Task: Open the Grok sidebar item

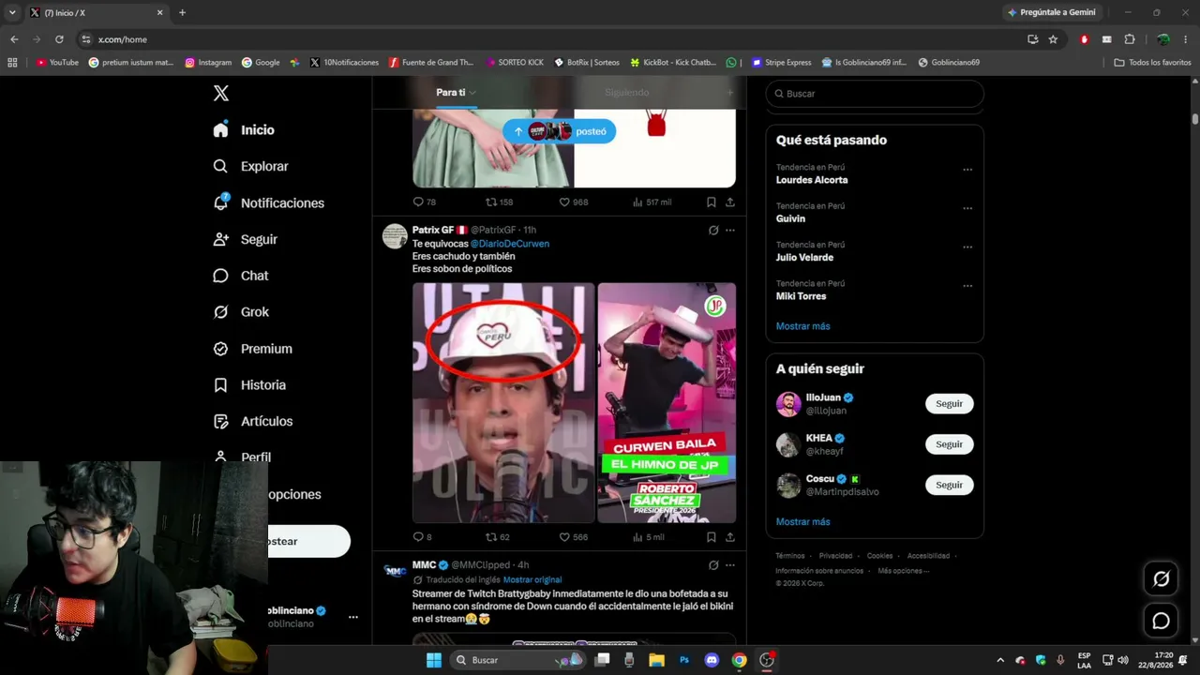Action: pos(241,312)
